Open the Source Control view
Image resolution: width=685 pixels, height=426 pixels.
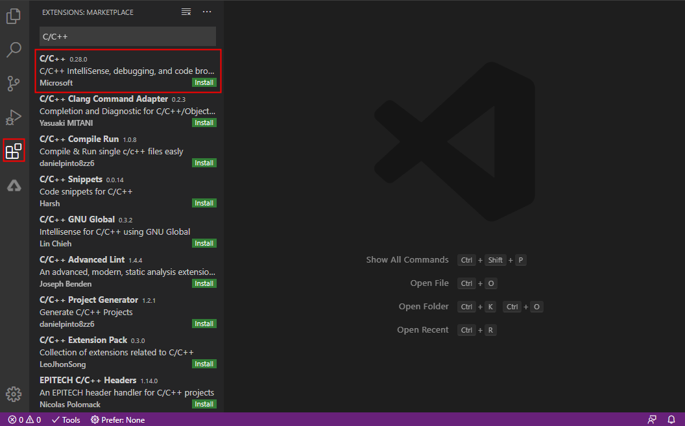[x=14, y=84]
